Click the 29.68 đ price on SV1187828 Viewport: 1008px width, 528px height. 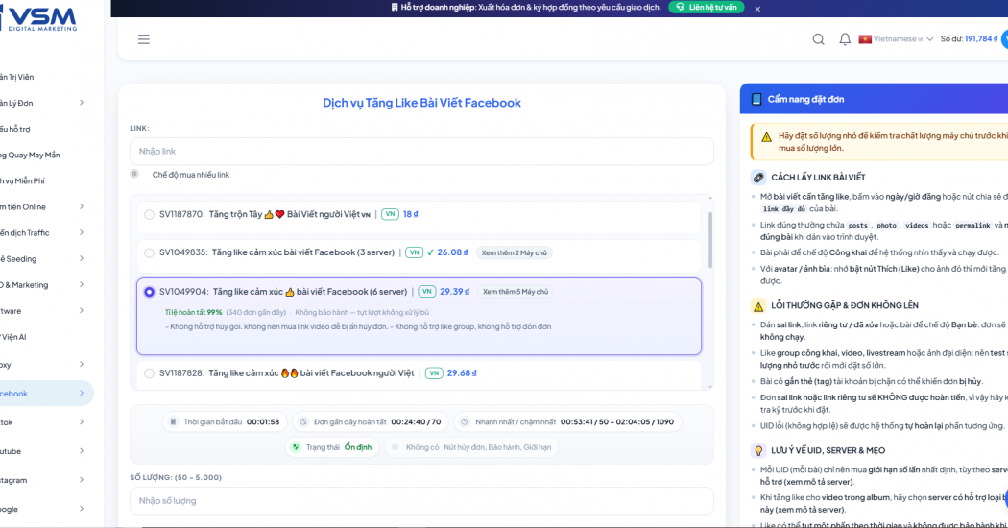coord(462,373)
